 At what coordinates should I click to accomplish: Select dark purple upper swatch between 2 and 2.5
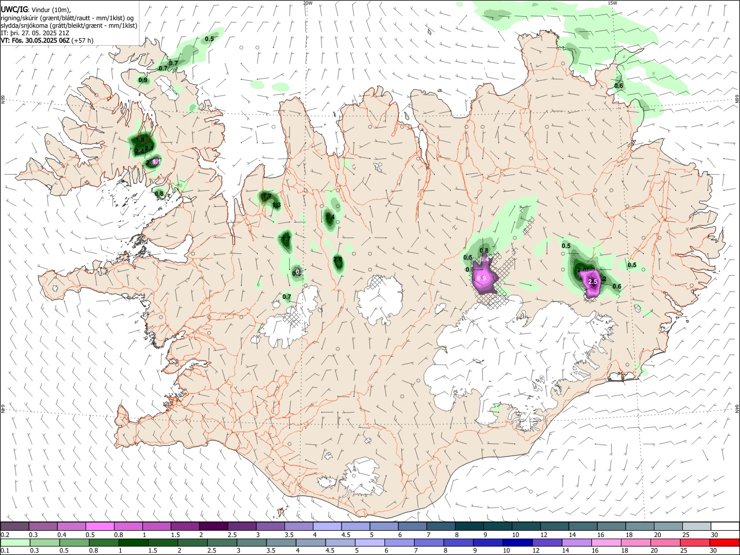tap(213, 526)
